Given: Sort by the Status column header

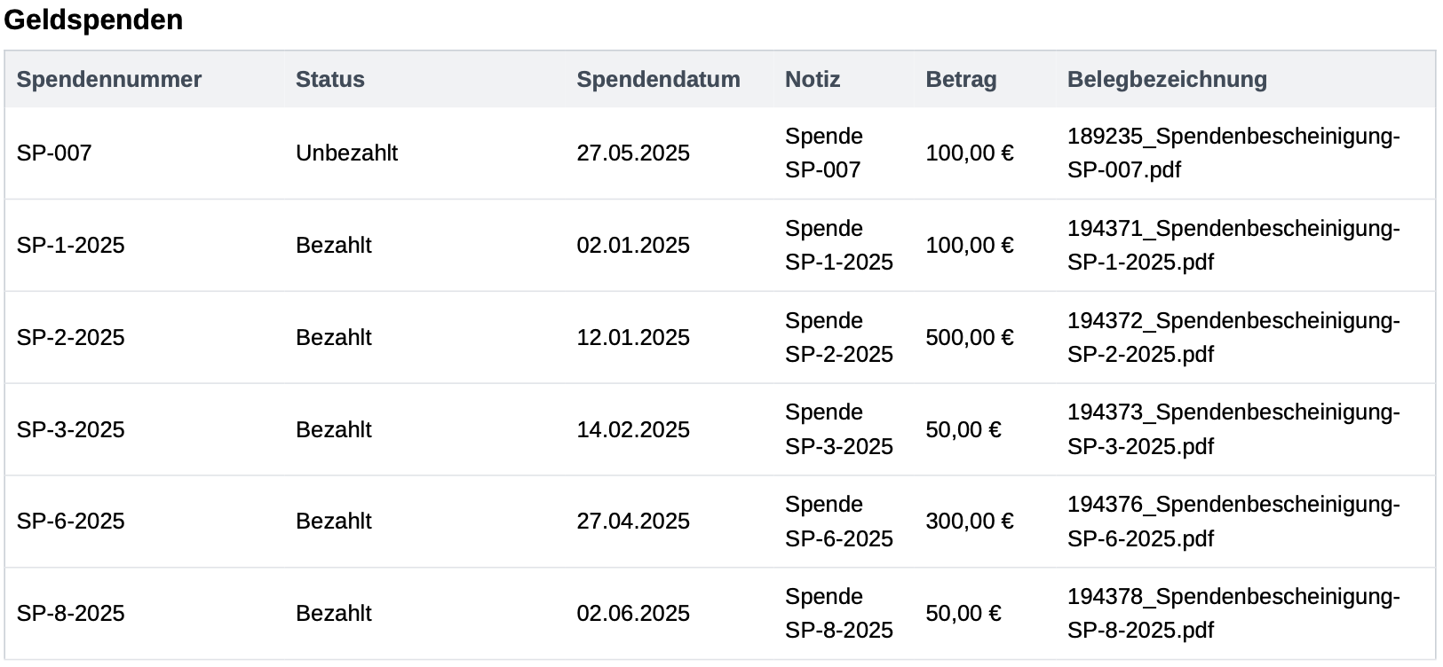Looking at the screenshot, I should point(330,80).
